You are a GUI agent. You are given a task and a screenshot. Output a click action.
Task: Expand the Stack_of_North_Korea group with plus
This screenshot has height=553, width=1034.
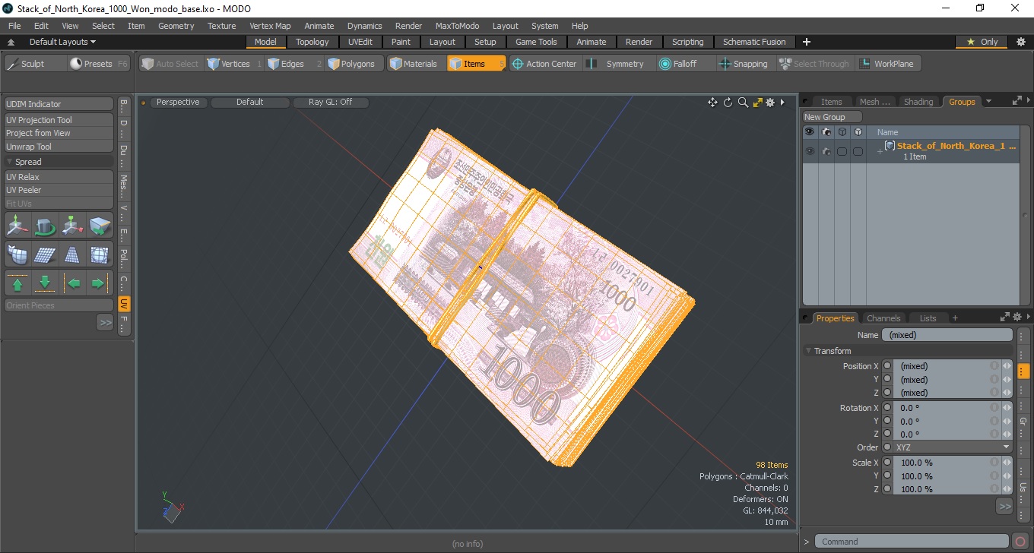point(880,151)
